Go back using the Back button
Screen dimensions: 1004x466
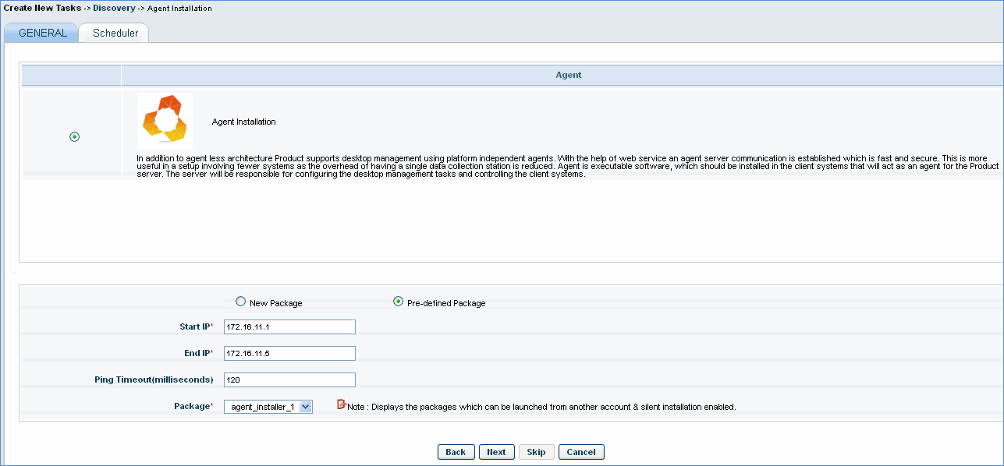click(x=456, y=452)
